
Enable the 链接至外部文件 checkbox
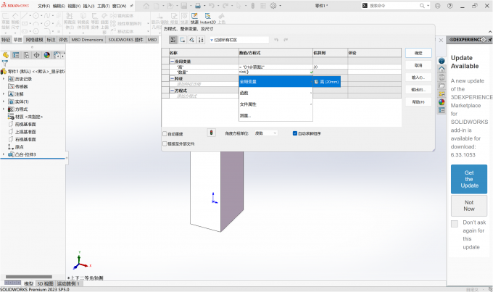tap(165, 143)
